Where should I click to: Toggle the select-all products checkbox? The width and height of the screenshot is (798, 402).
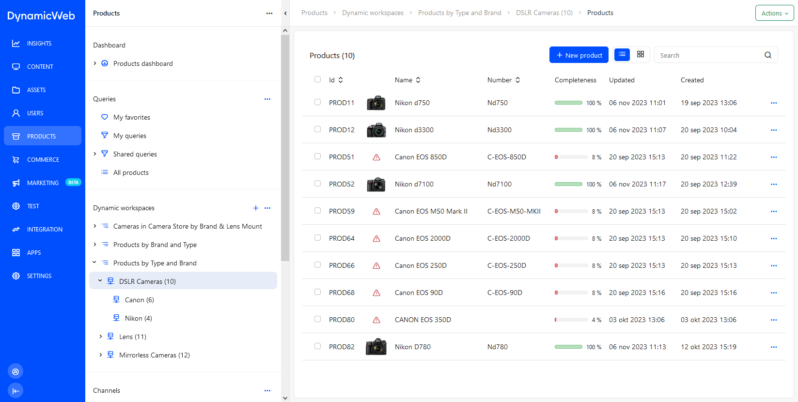pyautogui.click(x=317, y=79)
